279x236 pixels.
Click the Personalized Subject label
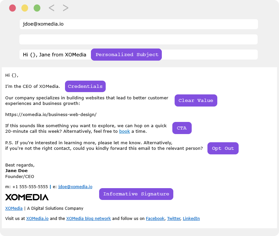[x=126, y=54]
